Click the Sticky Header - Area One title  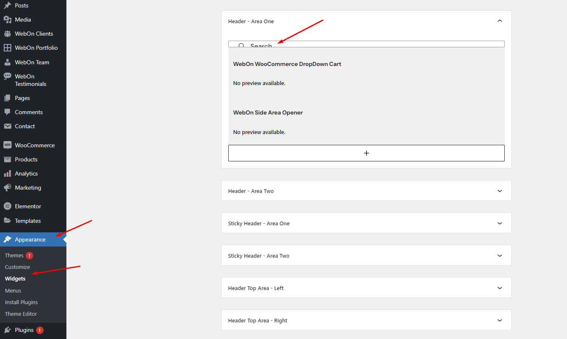click(259, 223)
